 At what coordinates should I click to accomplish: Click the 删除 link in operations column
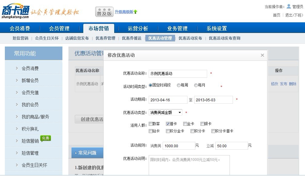pos(293,84)
